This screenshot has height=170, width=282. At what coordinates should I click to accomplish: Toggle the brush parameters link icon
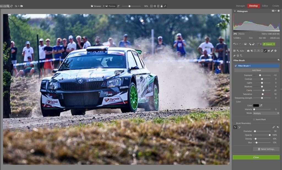coord(273,127)
